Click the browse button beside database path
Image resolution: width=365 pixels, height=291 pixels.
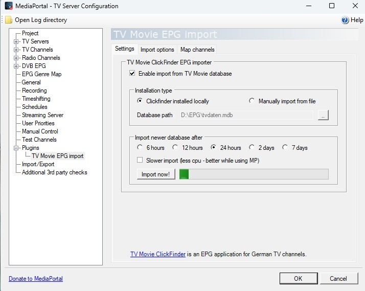323,115
